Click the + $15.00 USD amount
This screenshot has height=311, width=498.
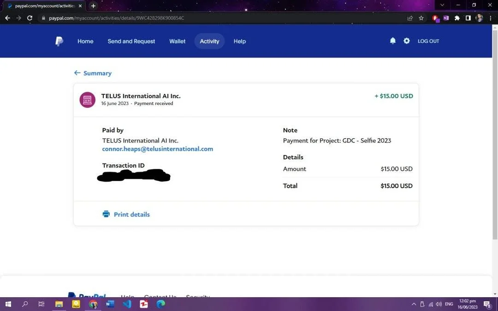pyautogui.click(x=394, y=96)
